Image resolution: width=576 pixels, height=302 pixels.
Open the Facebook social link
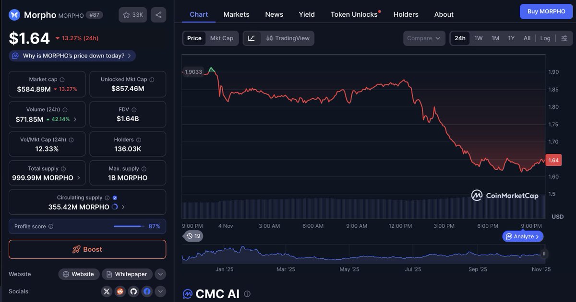click(x=147, y=291)
